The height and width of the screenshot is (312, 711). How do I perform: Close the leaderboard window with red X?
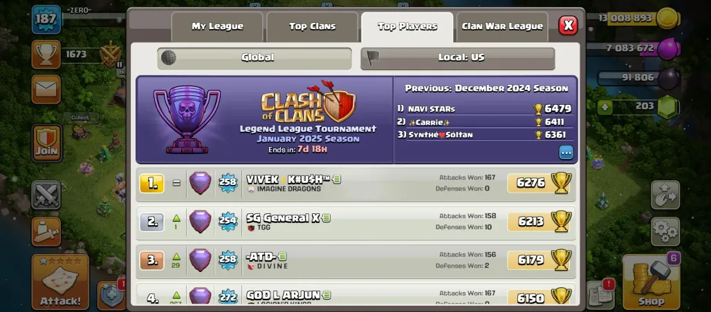568,25
